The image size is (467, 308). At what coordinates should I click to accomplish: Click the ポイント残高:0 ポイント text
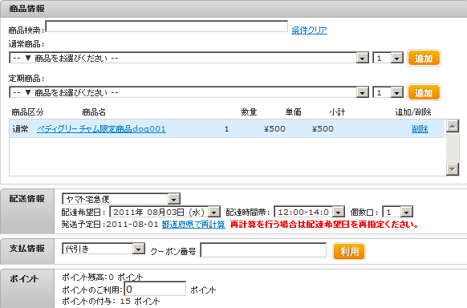click(x=103, y=278)
